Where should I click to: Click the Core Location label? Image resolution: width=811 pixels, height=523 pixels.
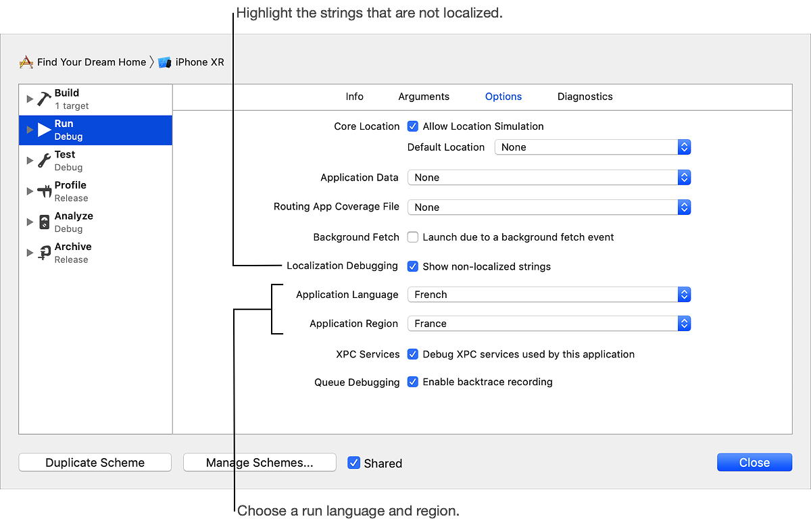367,126
